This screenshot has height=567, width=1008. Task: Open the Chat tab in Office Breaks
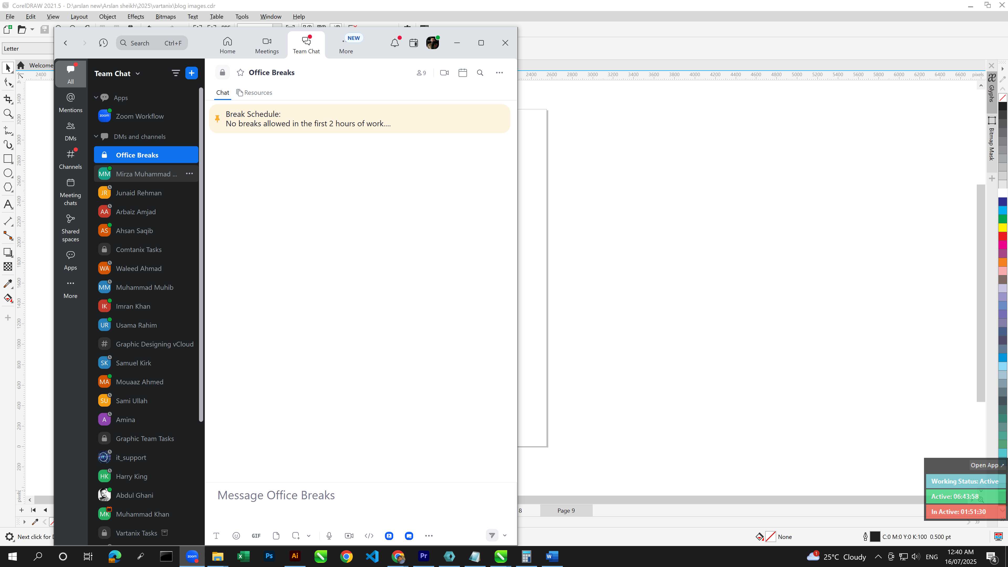(222, 92)
